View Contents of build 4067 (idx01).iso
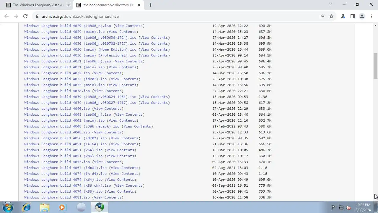This screenshot has width=378, height=213. (x=125, y=168)
